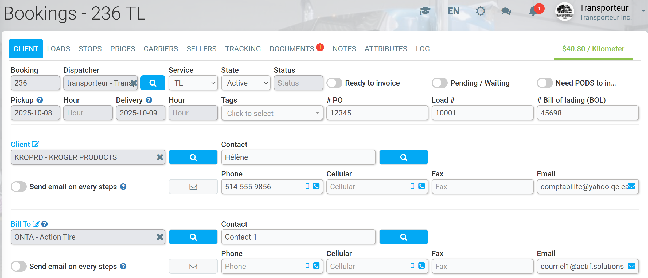Open Service TL dropdown

(x=193, y=83)
